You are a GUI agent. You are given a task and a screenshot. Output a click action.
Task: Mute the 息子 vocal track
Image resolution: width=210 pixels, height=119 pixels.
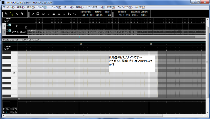click(x=7, y=25)
